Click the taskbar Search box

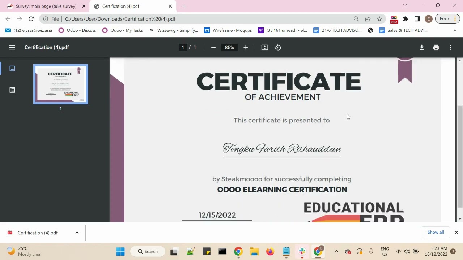[148, 251]
